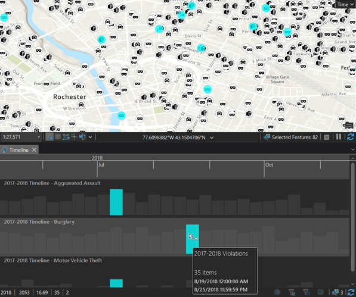Click the Oct marker on the timeline axis
This screenshot has height=297, width=356.
[269, 165]
